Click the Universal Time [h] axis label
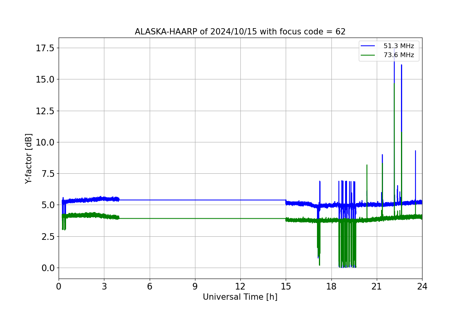469x313 pixels. [x=240, y=297]
